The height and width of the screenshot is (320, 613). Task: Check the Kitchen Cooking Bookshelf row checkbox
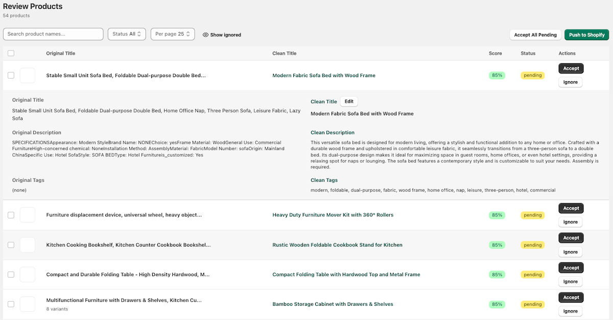click(x=11, y=244)
